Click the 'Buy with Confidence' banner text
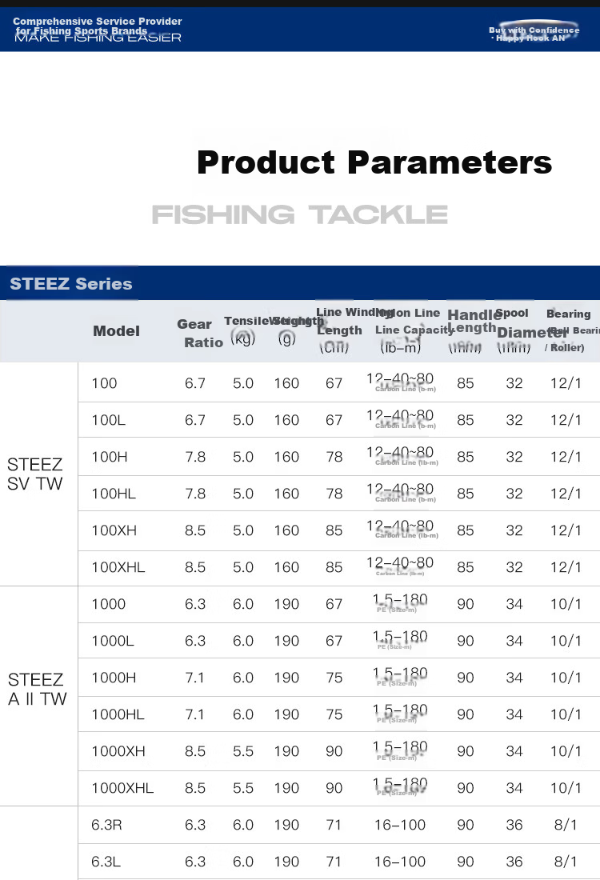 click(534, 30)
